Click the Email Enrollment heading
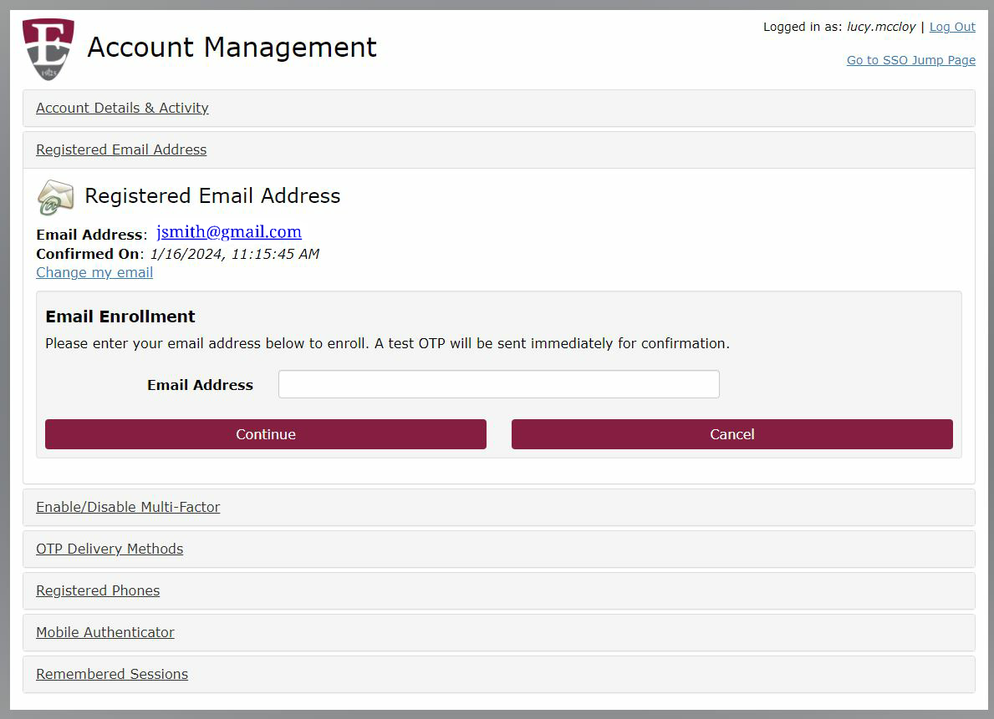 tap(120, 316)
